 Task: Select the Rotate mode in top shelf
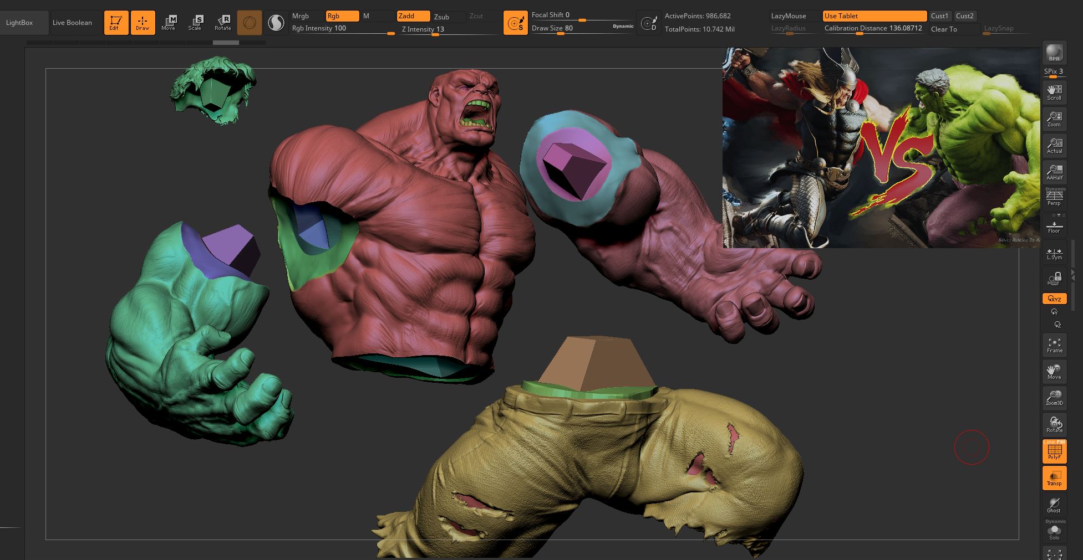(x=222, y=23)
